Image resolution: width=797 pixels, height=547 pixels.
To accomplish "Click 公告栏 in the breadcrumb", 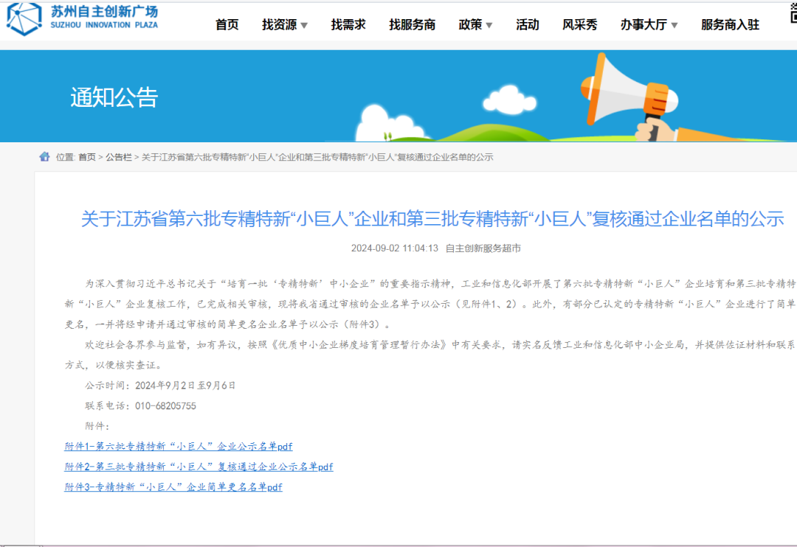I will coord(118,157).
